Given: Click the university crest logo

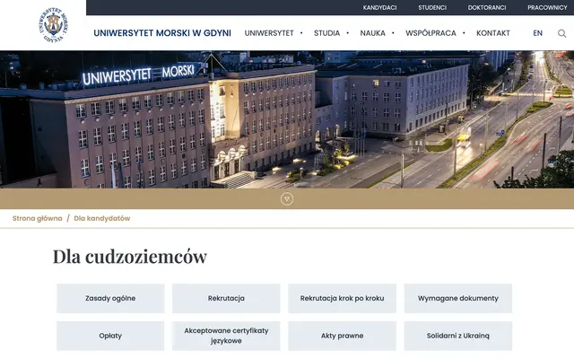Looking at the screenshot, I should (54, 25).
